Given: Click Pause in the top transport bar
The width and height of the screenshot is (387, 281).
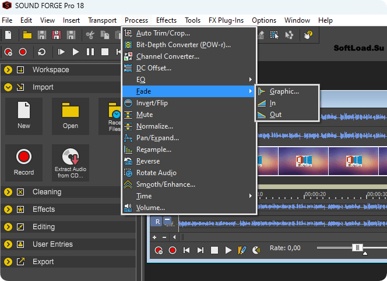Looking at the screenshot, I should (90, 52).
